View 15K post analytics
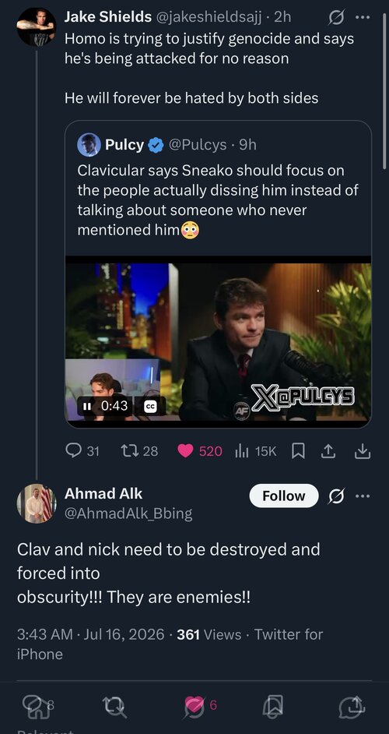Screen dimensions: 389x734 point(256,451)
